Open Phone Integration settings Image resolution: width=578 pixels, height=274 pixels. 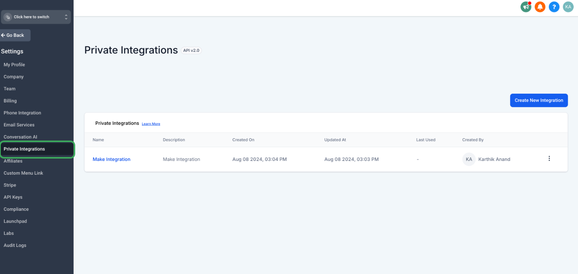(x=22, y=113)
